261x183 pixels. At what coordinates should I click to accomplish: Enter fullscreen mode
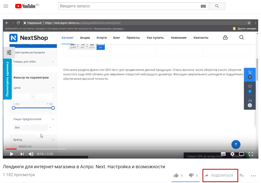(251, 154)
